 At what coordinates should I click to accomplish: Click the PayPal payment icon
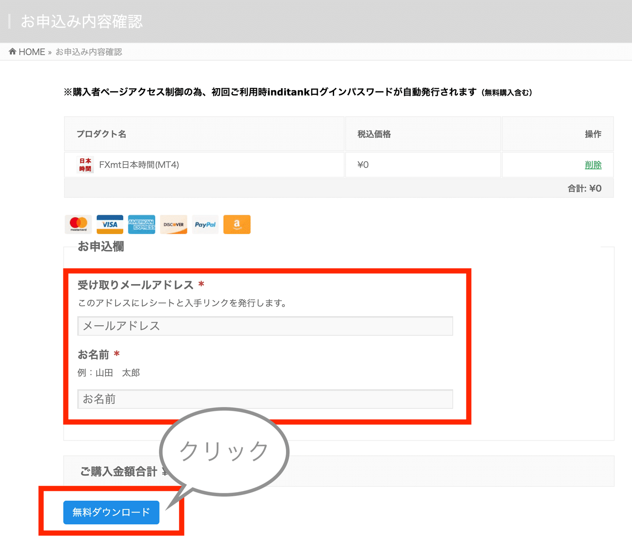tap(205, 224)
